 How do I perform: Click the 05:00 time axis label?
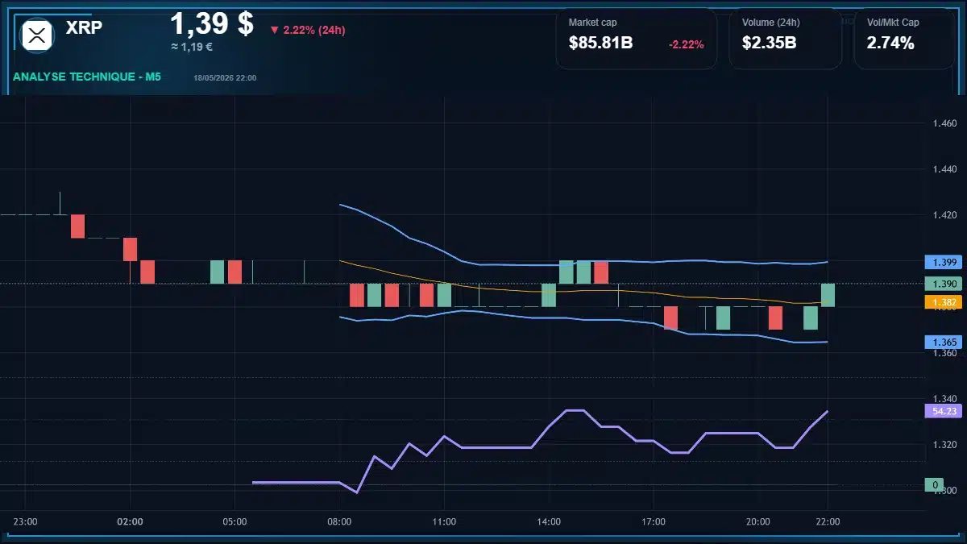(234, 521)
